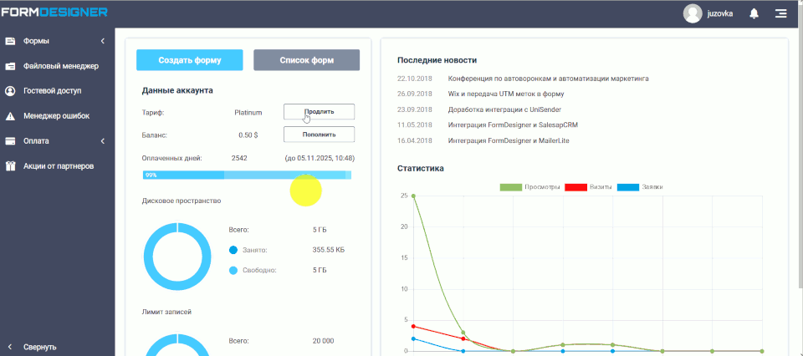Screen dimensions: 803x356
Task: Click the Гостевой доступ user icon
Action: (x=11, y=91)
